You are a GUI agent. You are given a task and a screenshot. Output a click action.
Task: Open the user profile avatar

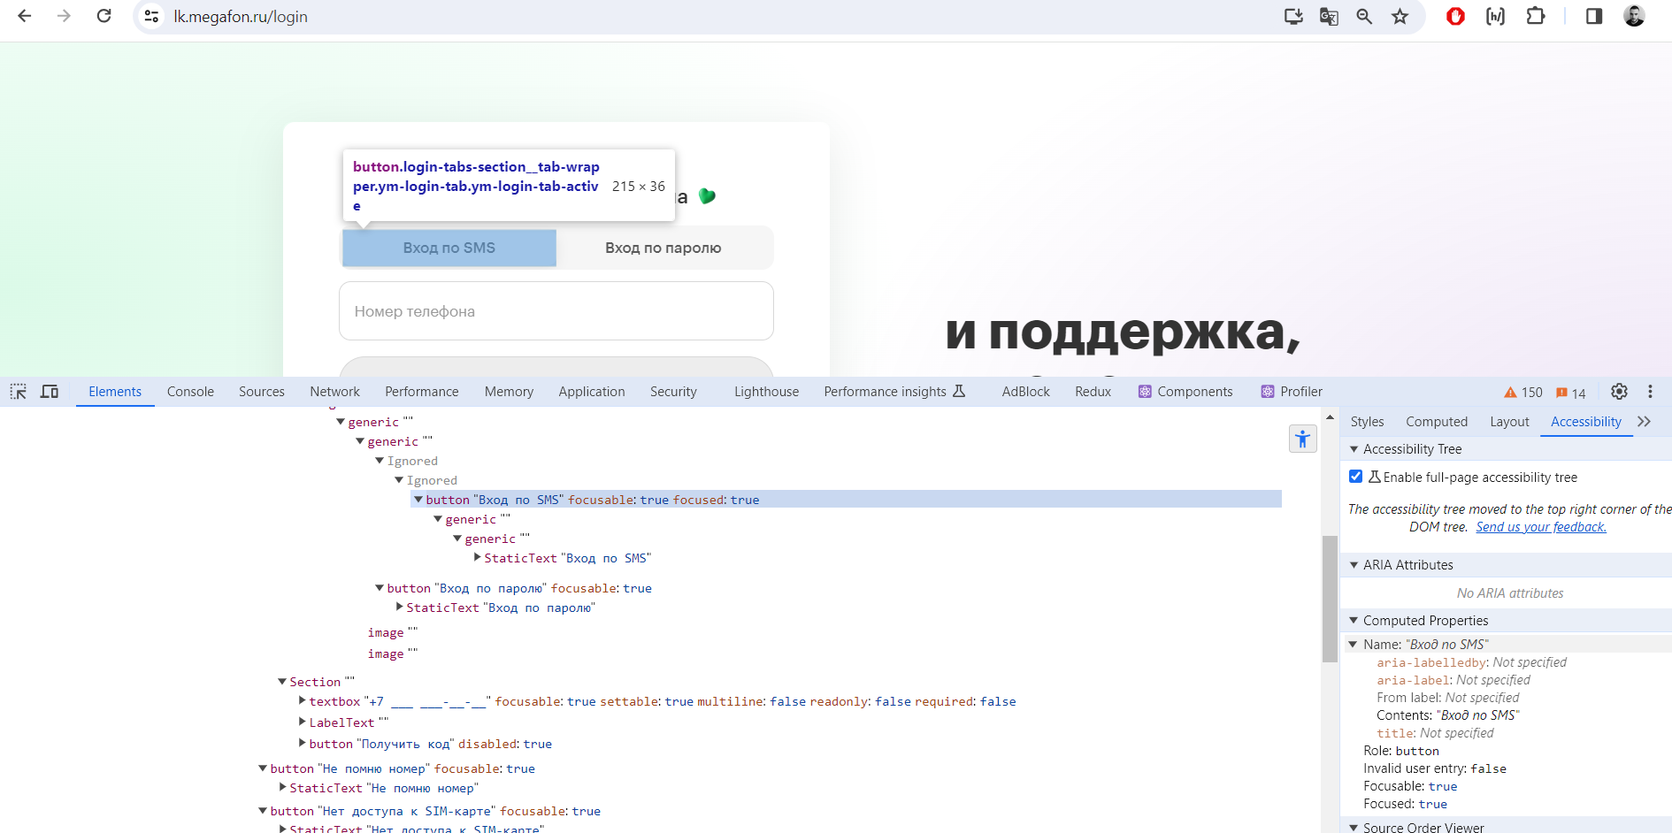pyautogui.click(x=1634, y=16)
